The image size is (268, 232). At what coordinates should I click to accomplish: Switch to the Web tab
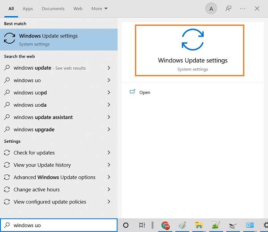tap(78, 8)
